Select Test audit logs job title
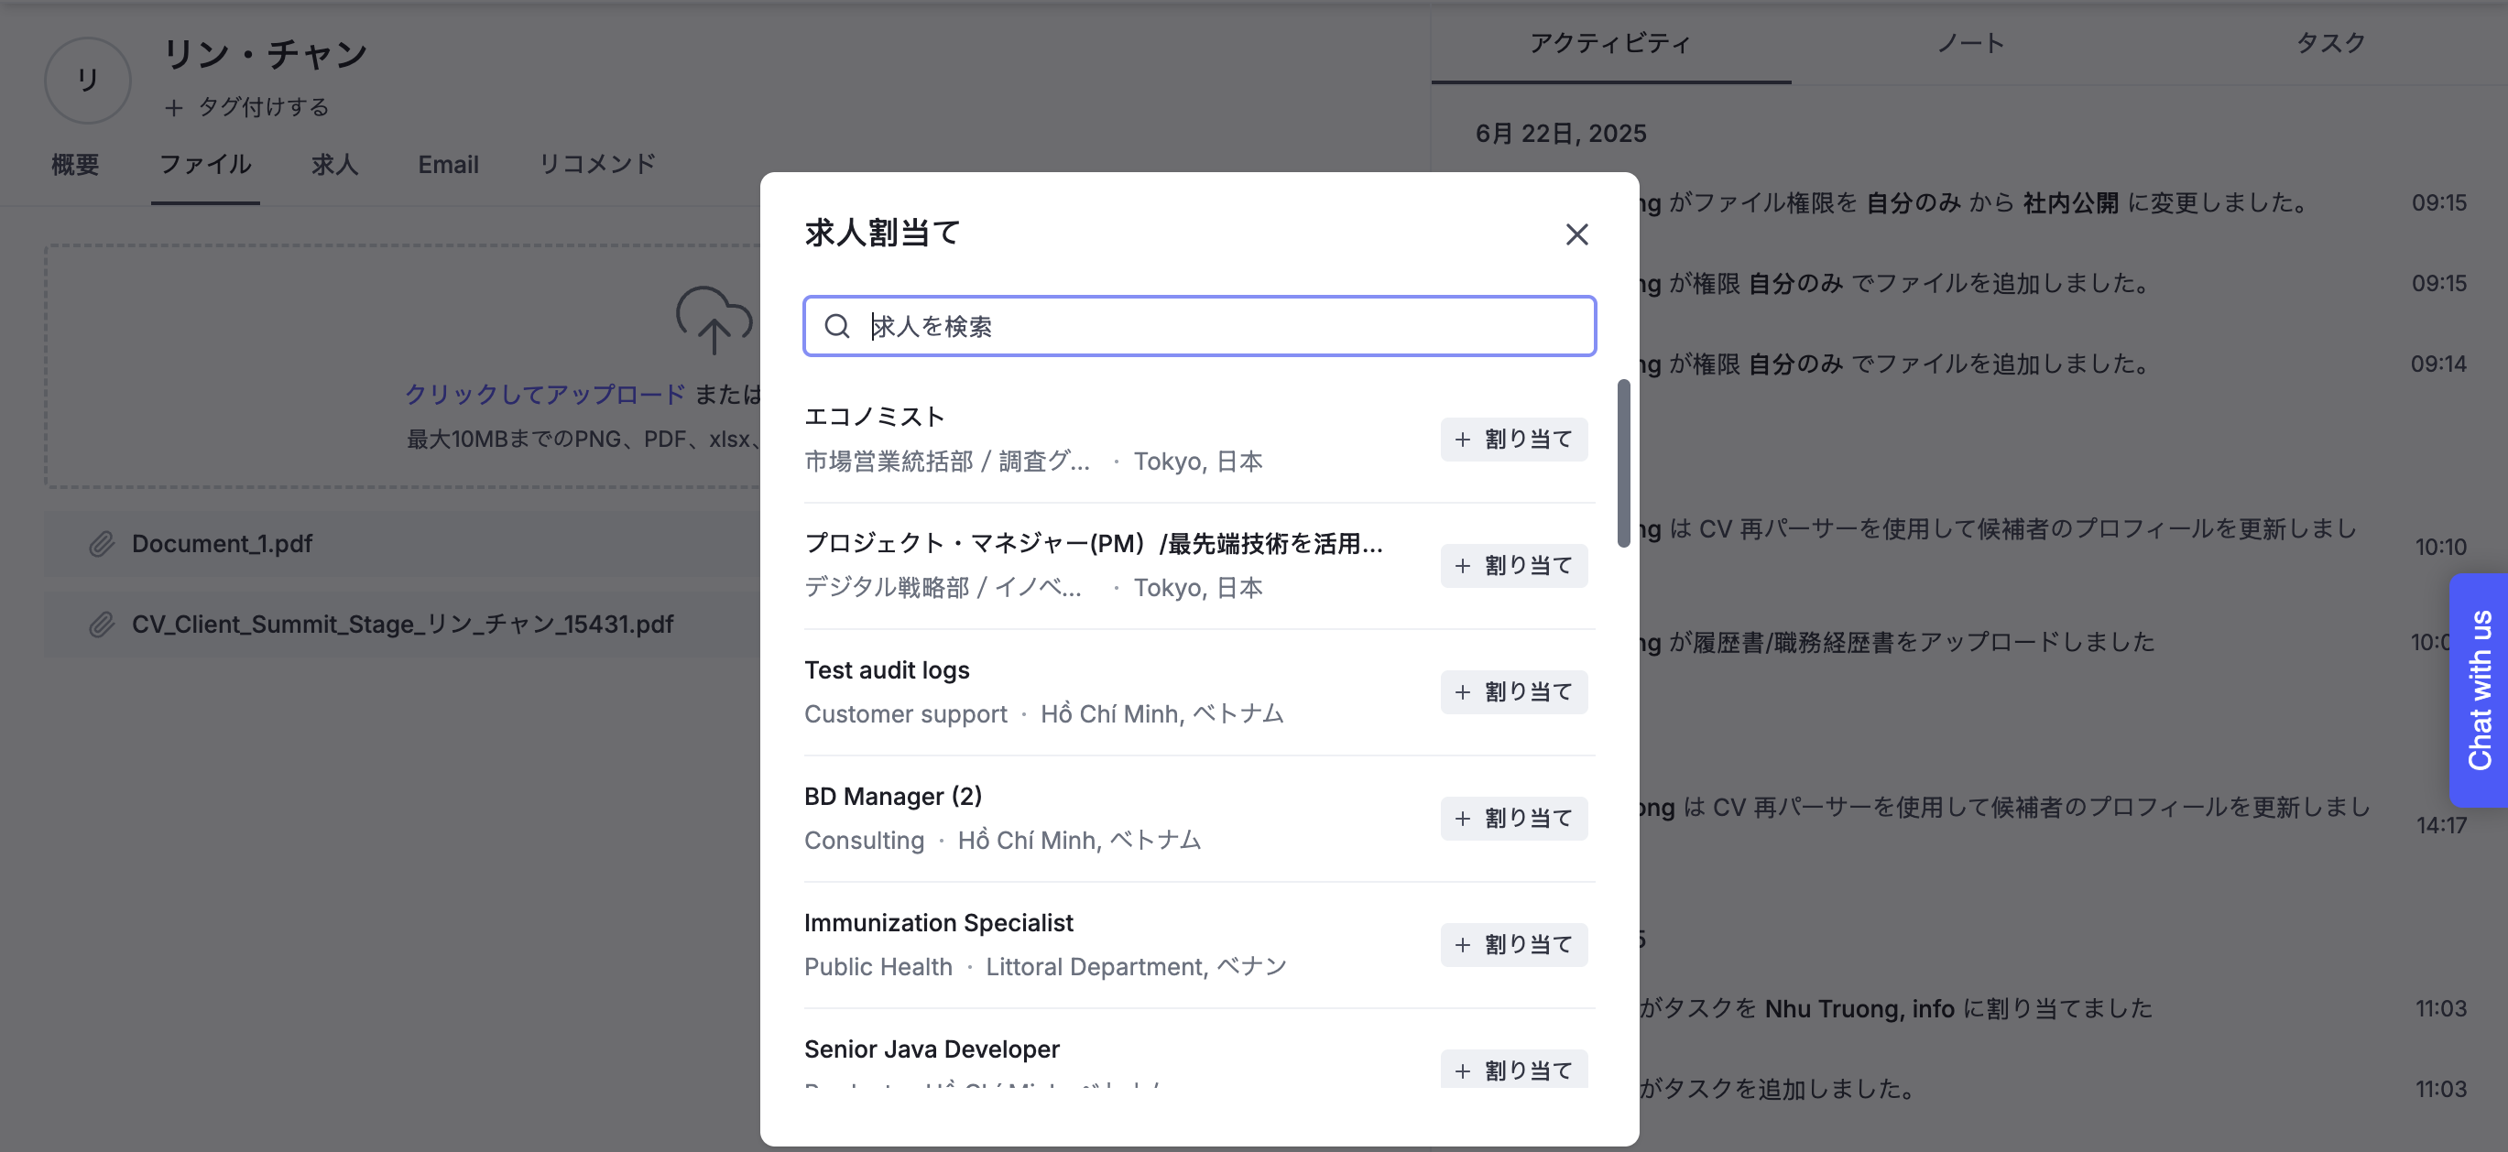Image resolution: width=2508 pixels, height=1152 pixels. point(887,670)
